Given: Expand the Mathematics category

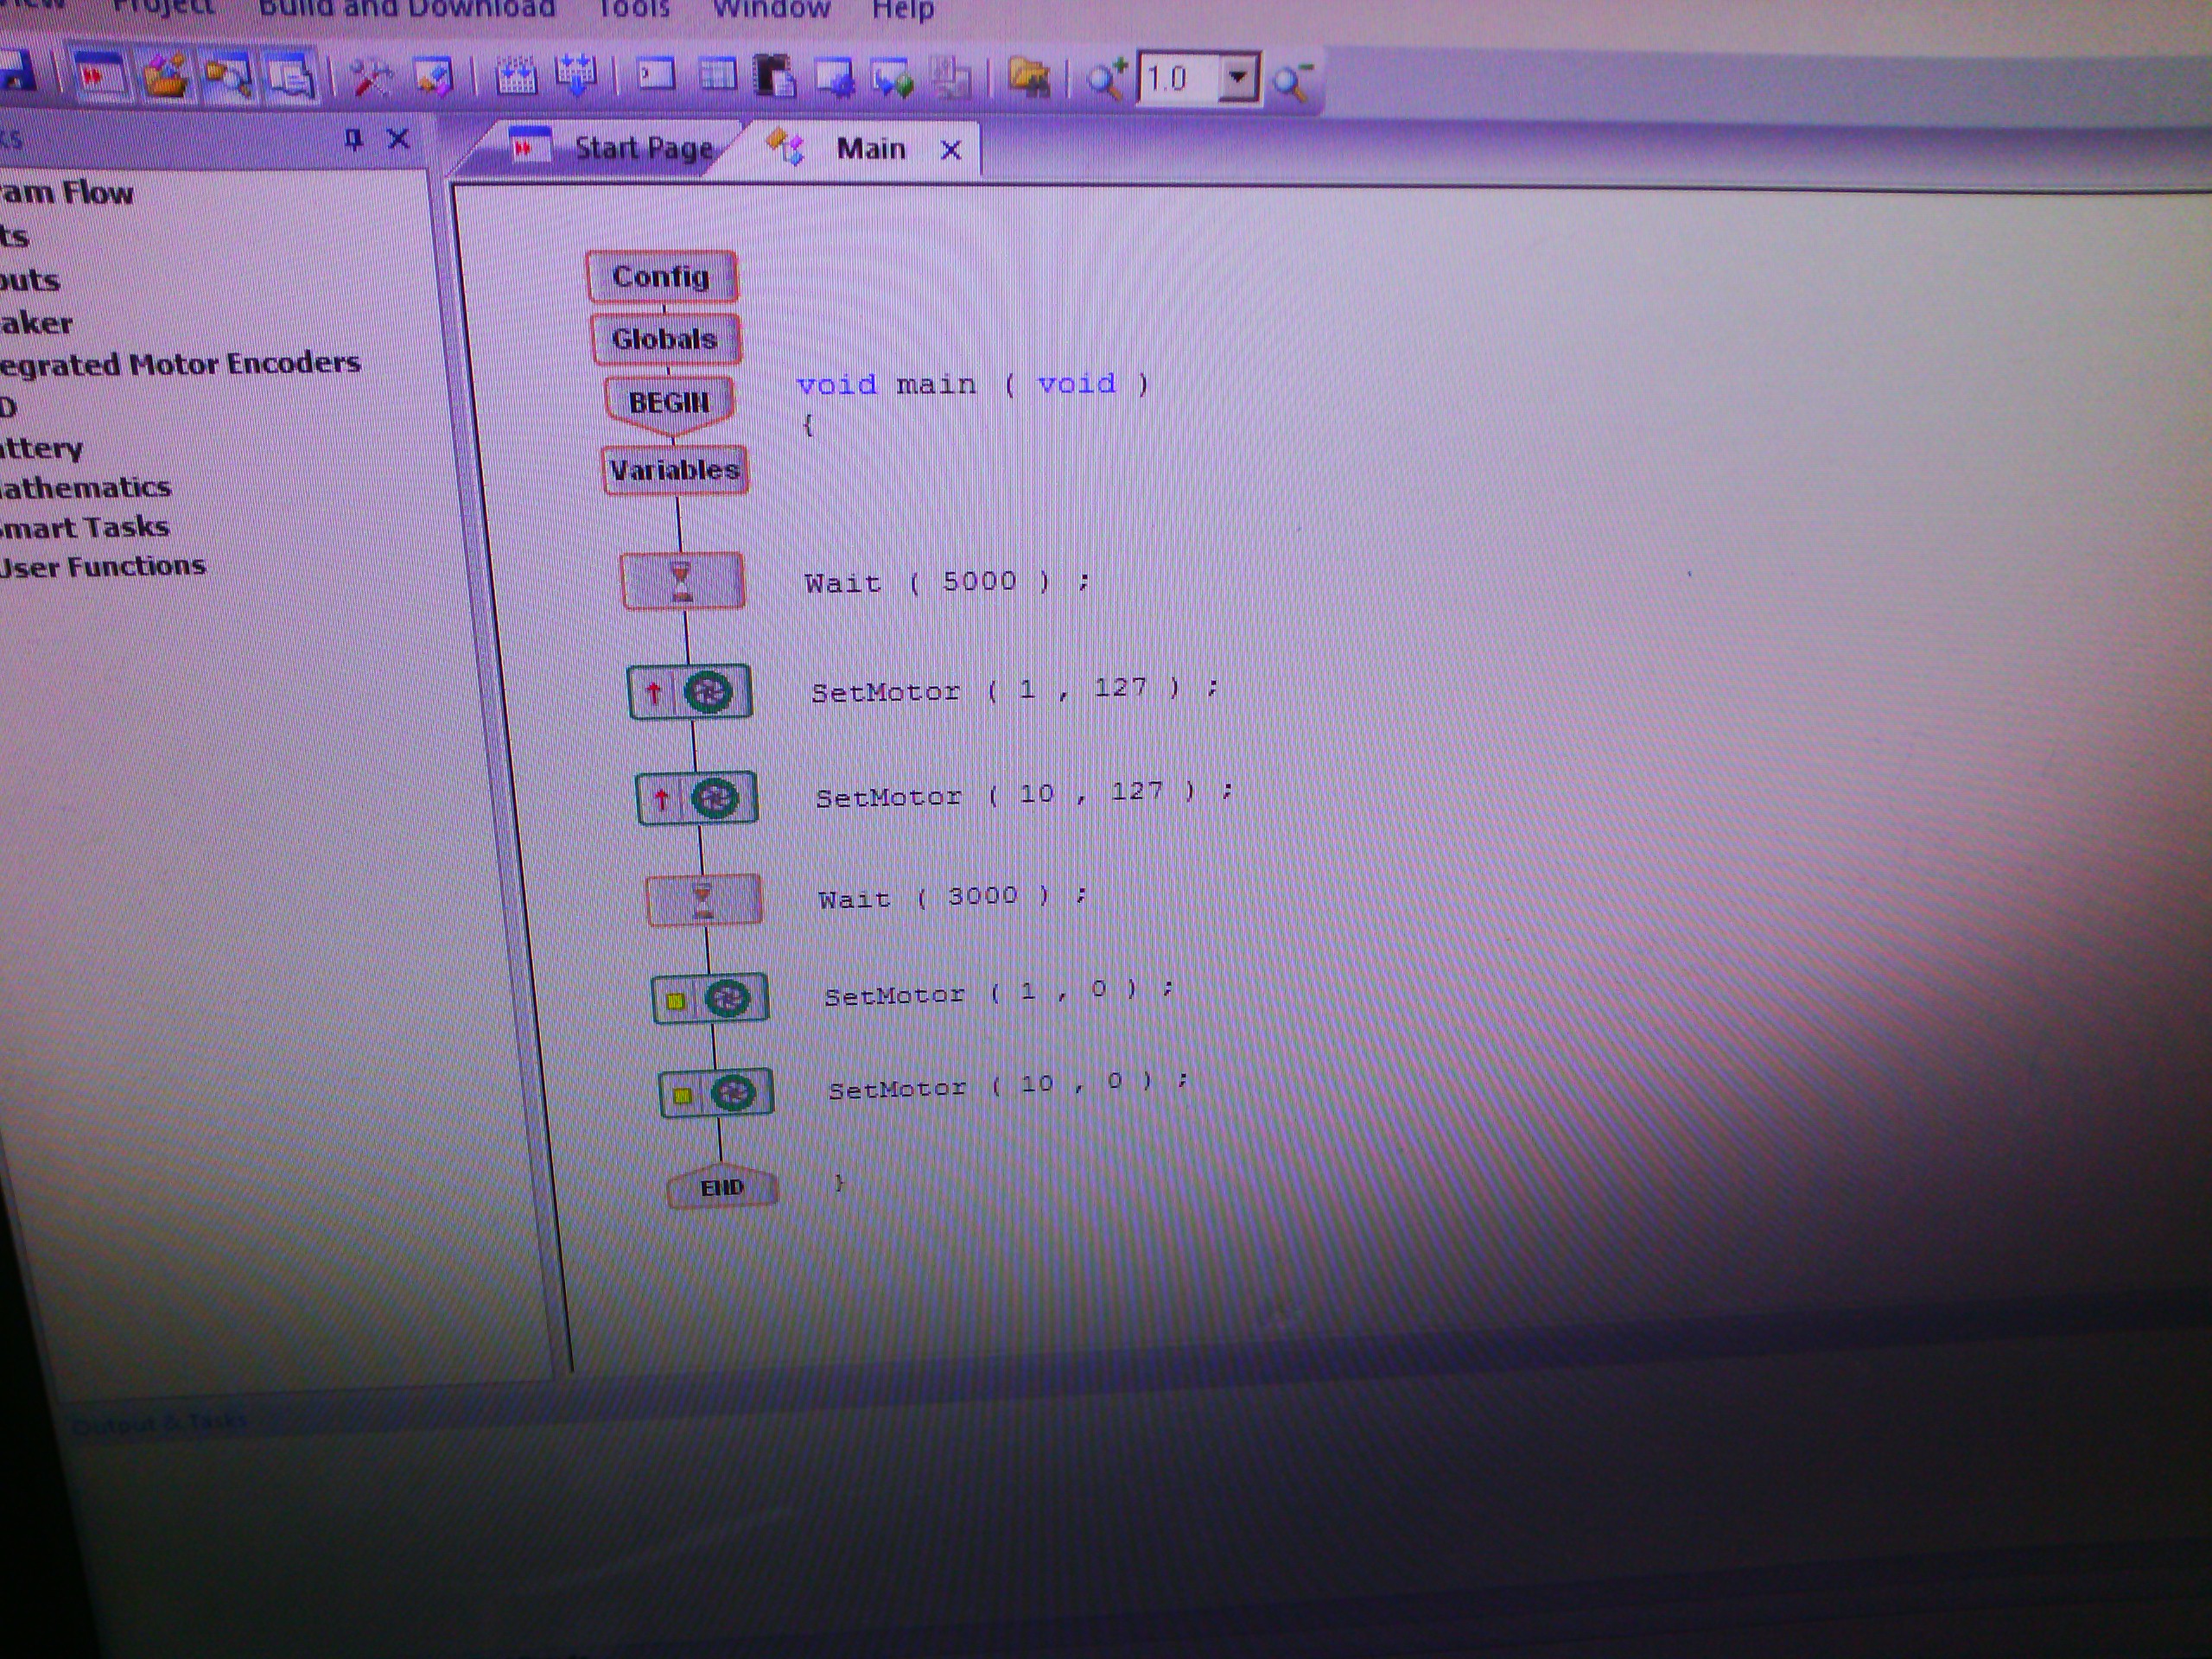Looking at the screenshot, I should click(85, 488).
